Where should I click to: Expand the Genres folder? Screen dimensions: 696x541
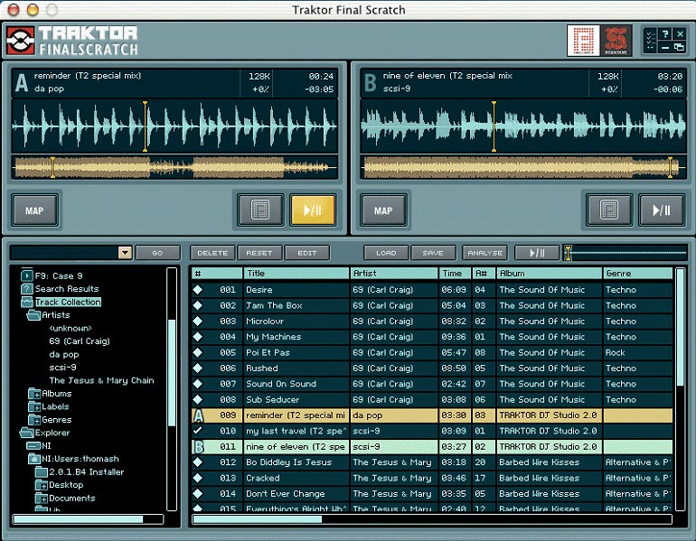[x=34, y=419]
